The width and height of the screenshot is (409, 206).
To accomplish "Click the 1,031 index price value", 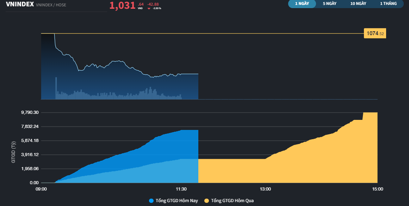I will pos(122,6).
